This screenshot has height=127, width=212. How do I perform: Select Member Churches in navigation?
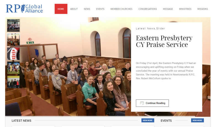click(121, 9)
